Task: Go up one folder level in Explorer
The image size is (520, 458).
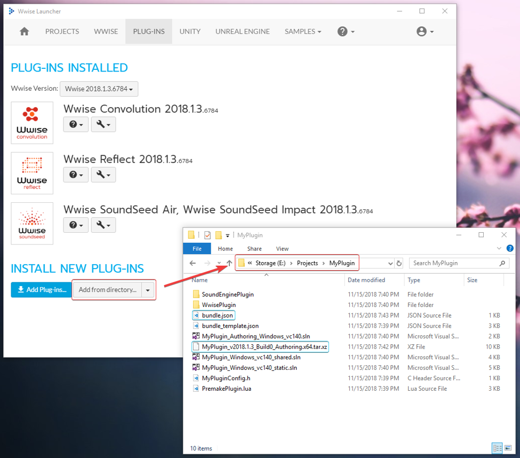Action: pyautogui.click(x=229, y=263)
